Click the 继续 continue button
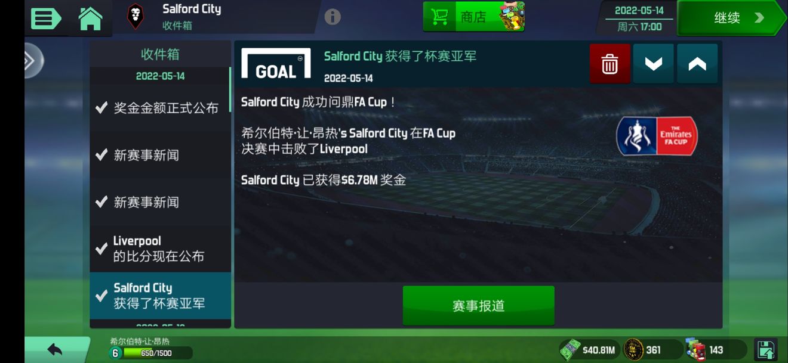788x363 pixels. coord(732,18)
